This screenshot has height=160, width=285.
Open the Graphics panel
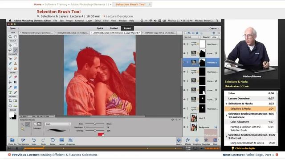click(x=197, y=141)
